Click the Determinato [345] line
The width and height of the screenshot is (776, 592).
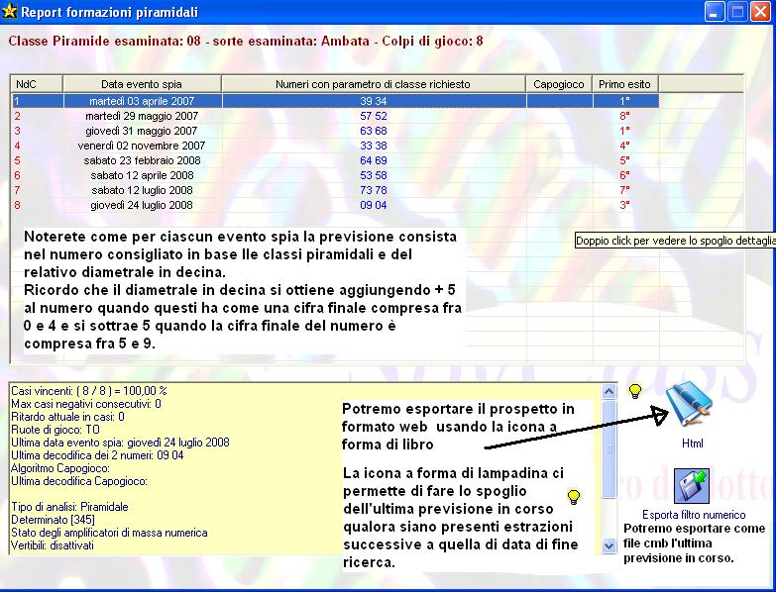click(53, 520)
